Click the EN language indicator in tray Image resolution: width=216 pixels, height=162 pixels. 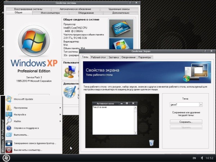[x=195, y=158]
